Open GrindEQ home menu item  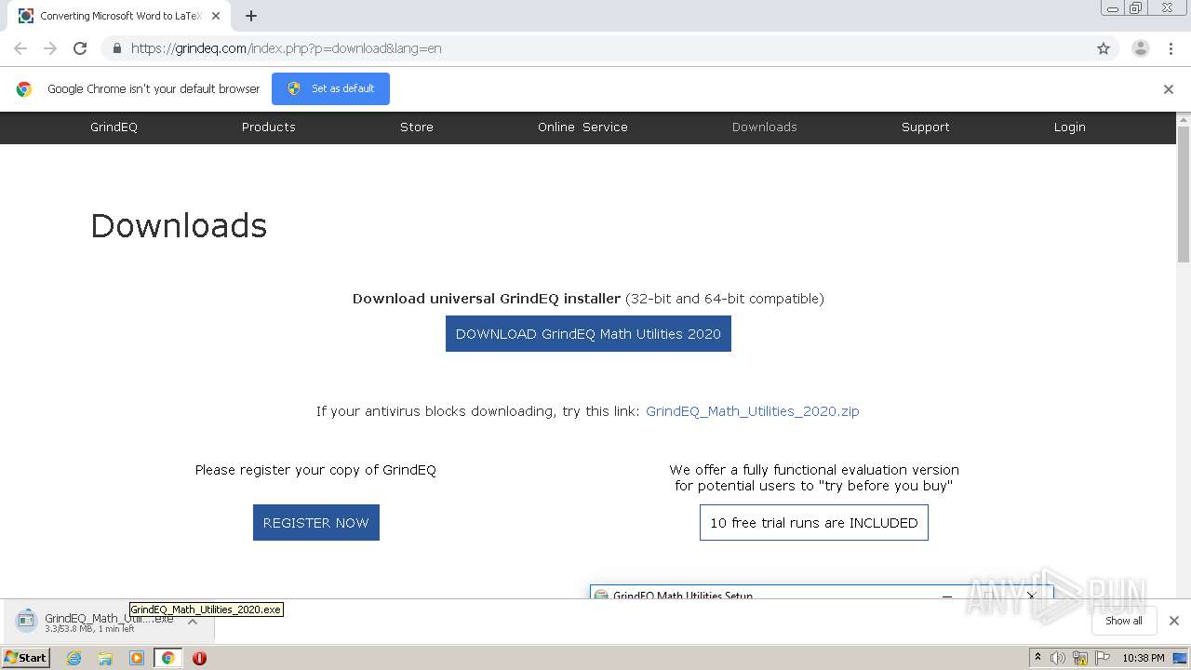(x=114, y=127)
